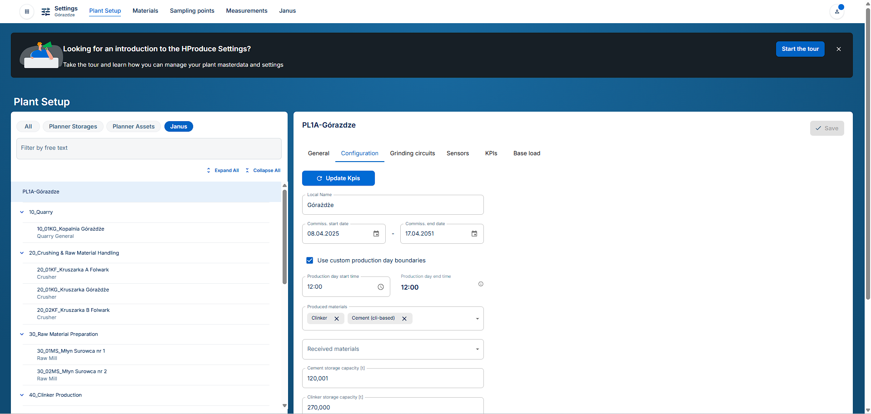The width and height of the screenshot is (871, 414).
Task: Open the Sensors tab
Action: (458, 153)
